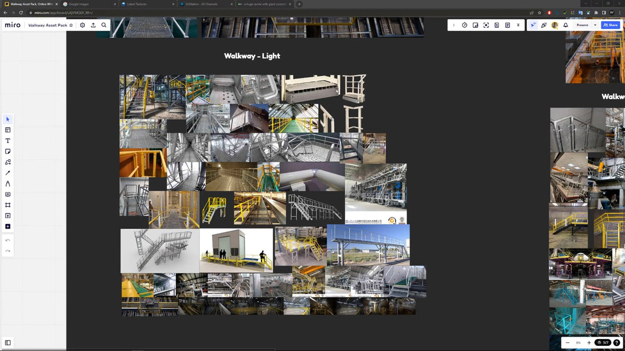The height and width of the screenshot is (351, 625).
Task: Select the building with silhouettes image
Action: pyautogui.click(x=236, y=250)
